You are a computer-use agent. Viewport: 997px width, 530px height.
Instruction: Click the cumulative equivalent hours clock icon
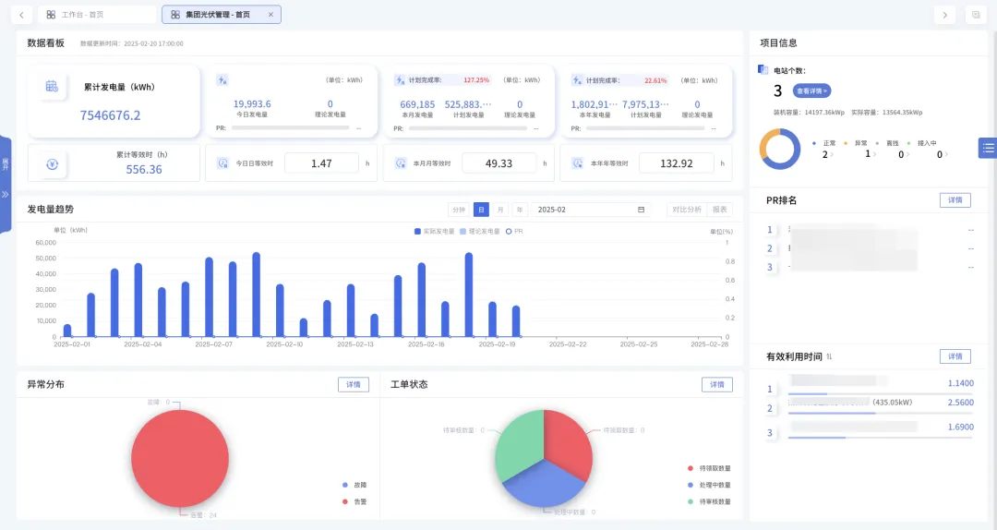(52, 164)
